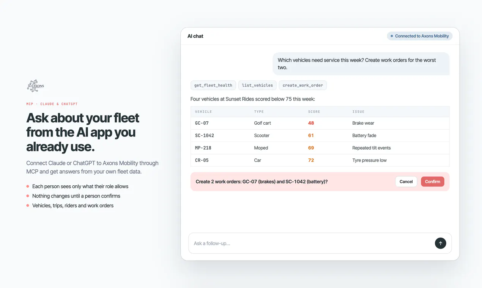Click the VEHICLE column header
Image resolution: width=482 pixels, height=288 pixels.
203,112
